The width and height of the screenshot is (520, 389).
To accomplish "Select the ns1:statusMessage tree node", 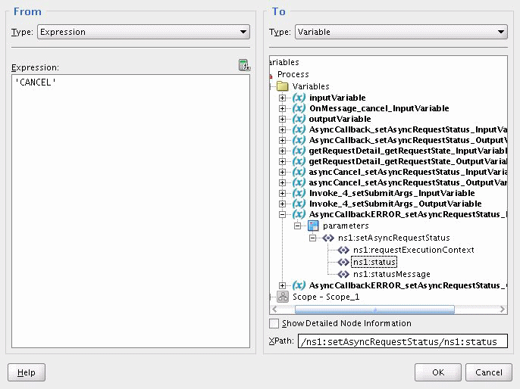I will (392, 274).
